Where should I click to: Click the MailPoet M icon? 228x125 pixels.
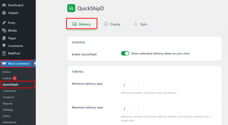tap(4, 53)
